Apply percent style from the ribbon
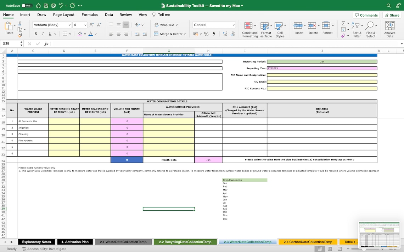This screenshot has width=404, height=252. click(206, 34)
